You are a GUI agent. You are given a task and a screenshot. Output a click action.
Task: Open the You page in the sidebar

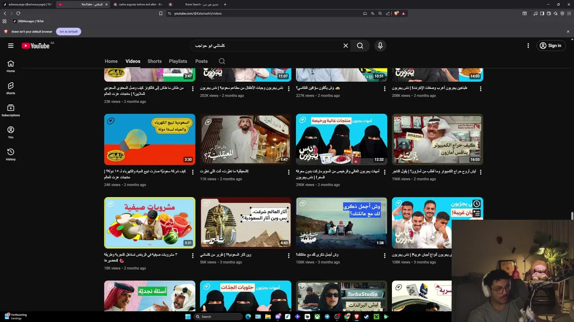click(11, 132)
